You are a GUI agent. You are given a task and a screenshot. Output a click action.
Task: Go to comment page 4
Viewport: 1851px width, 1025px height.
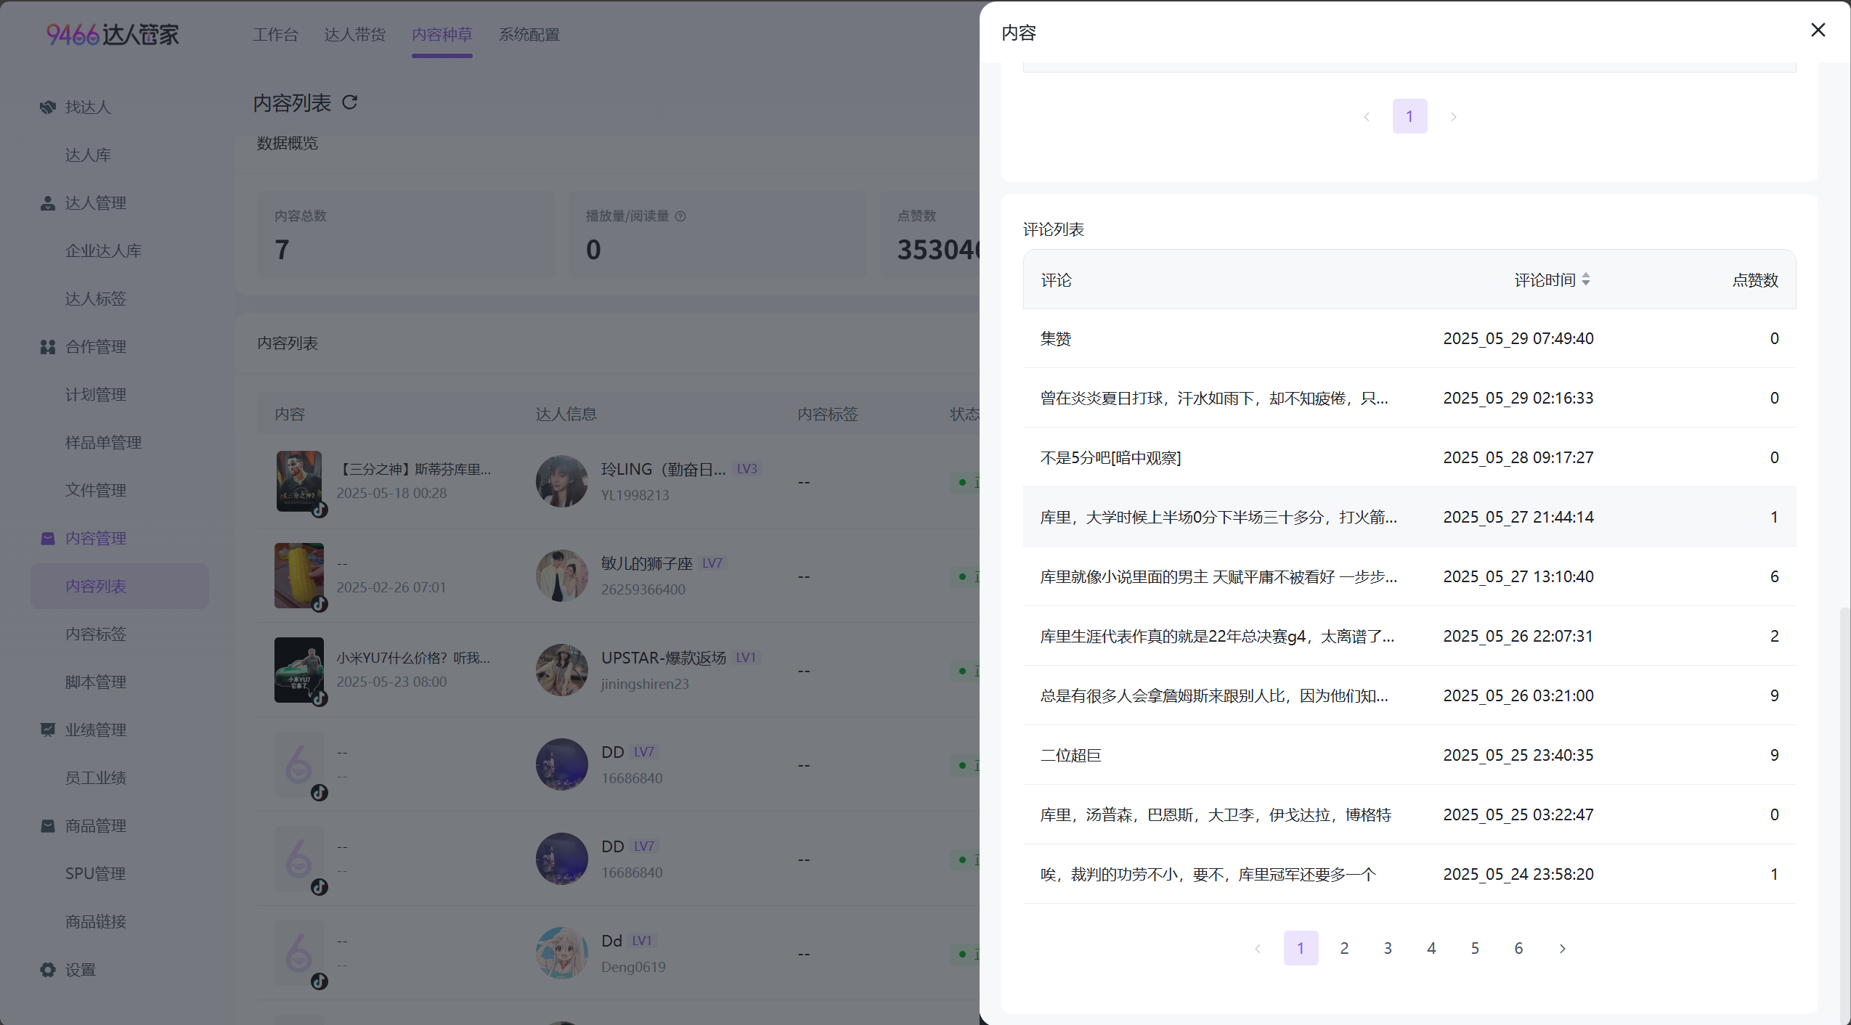(1431, 948)
